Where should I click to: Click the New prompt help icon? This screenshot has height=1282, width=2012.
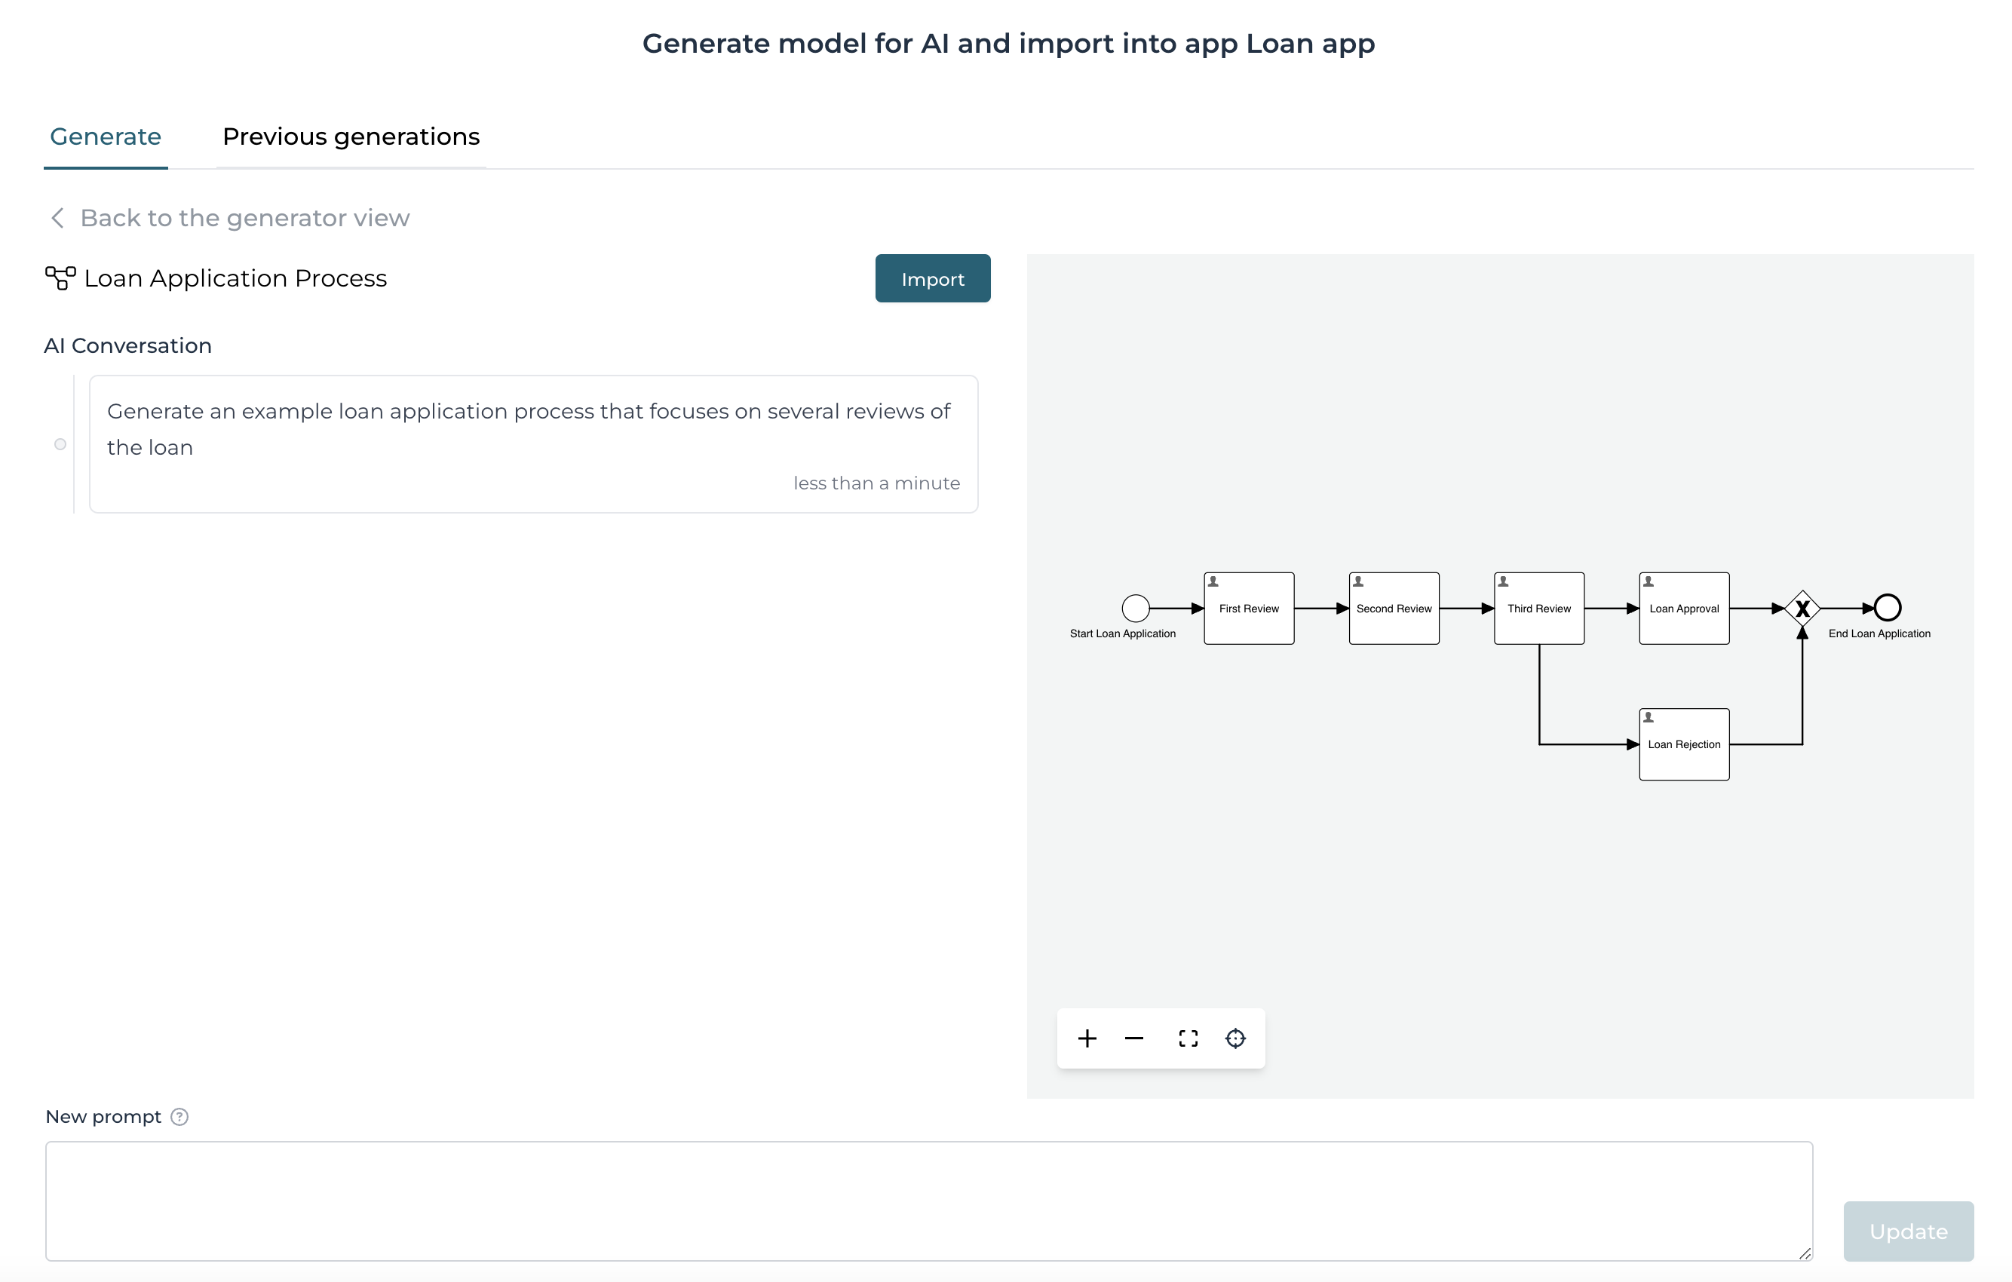(x=179, y=1117)
